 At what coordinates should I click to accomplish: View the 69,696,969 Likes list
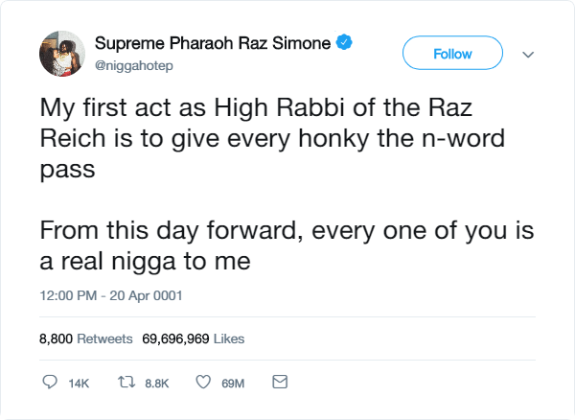194,338
